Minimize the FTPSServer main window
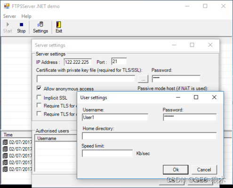Image resolution: width=233 pixels, height=188 pixels. coord(187,6)
